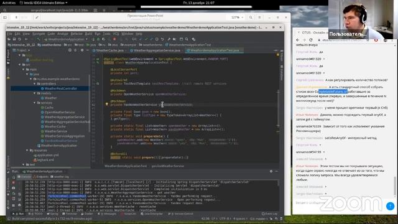The height and width of the screenshot is (224, 398).
Task: Open the 127% zoom dropdown in PowerPoint viewer
Action: 237,17
